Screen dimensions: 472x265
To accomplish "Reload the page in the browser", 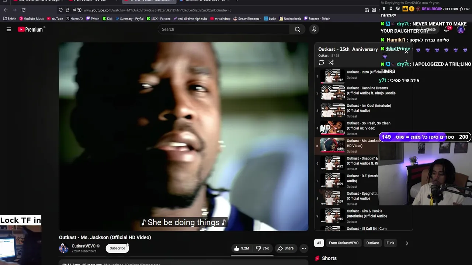I will point(24,10).
